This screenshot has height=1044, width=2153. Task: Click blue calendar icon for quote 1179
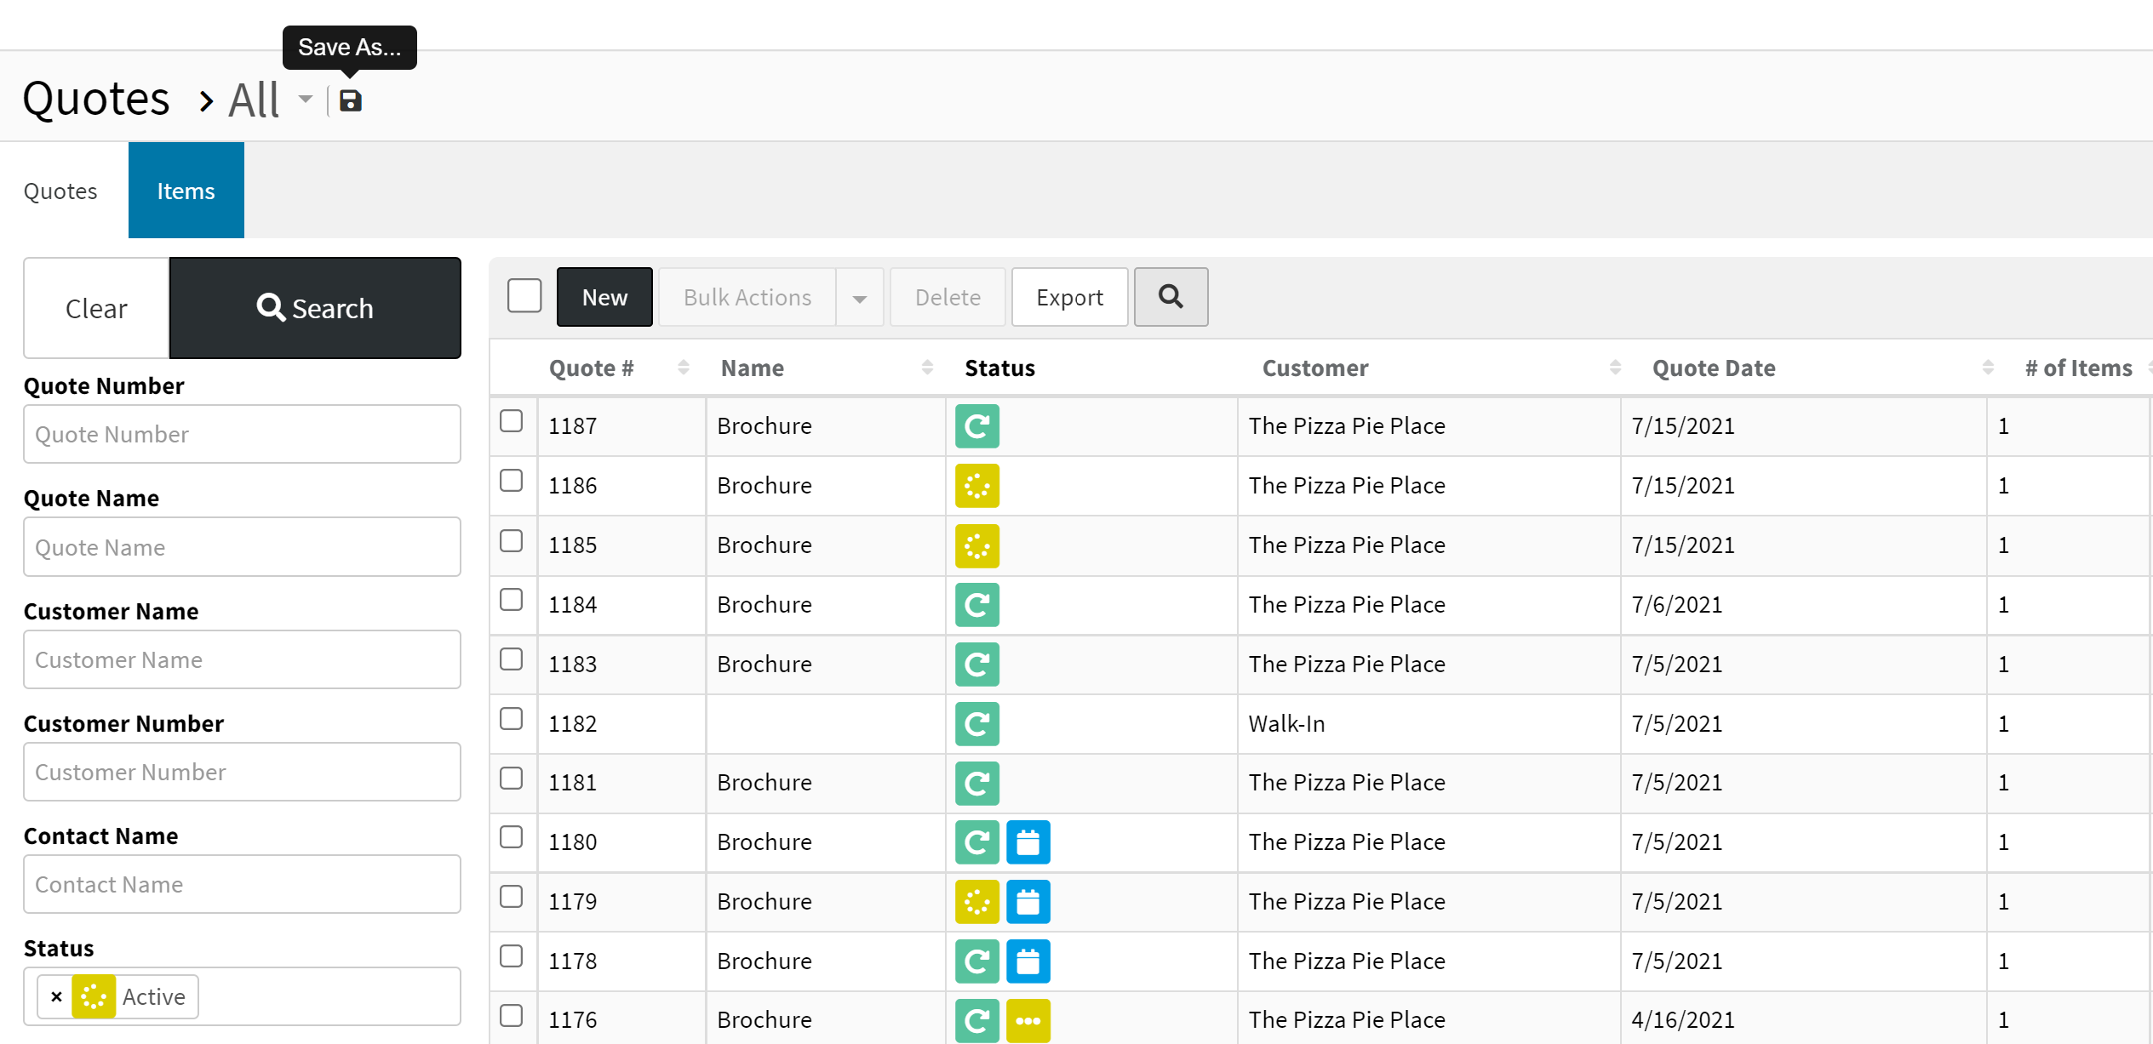click(x=1028, y=902)
